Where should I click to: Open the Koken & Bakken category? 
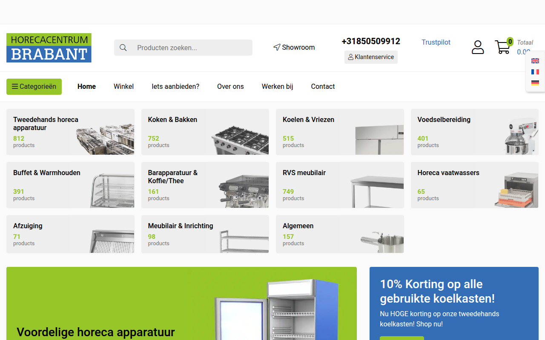click(x=205, y=132)
